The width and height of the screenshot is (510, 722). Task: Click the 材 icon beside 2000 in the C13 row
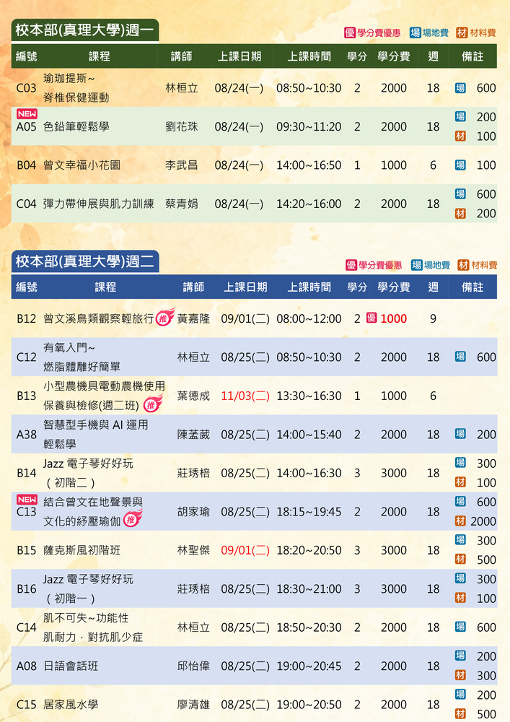click(x=460, y=521)
